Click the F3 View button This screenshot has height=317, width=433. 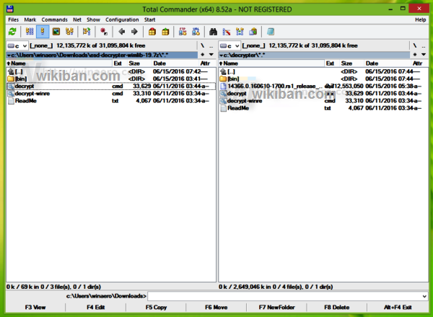(x=35, y=307)
